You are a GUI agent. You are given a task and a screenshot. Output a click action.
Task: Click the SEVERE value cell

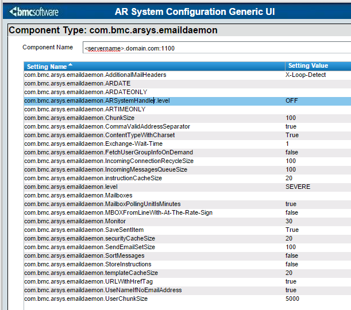tap(298, 187)
